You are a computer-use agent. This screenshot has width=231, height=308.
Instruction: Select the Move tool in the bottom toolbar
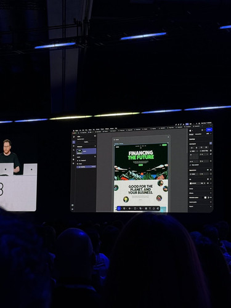(119, 208)
